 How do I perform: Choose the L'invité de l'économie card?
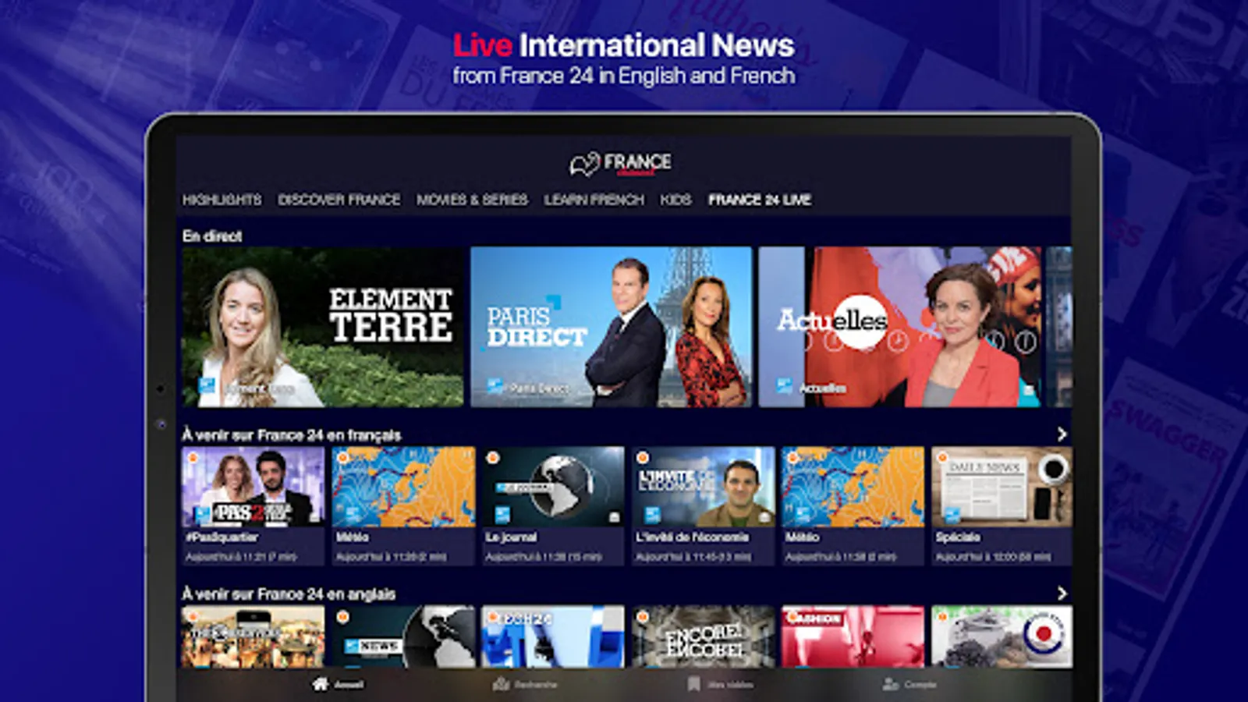[x=704, y=505]
